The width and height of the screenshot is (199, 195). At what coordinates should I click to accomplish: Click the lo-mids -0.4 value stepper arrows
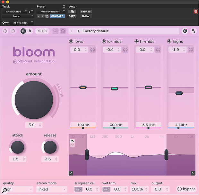click(x=118, y=50)
